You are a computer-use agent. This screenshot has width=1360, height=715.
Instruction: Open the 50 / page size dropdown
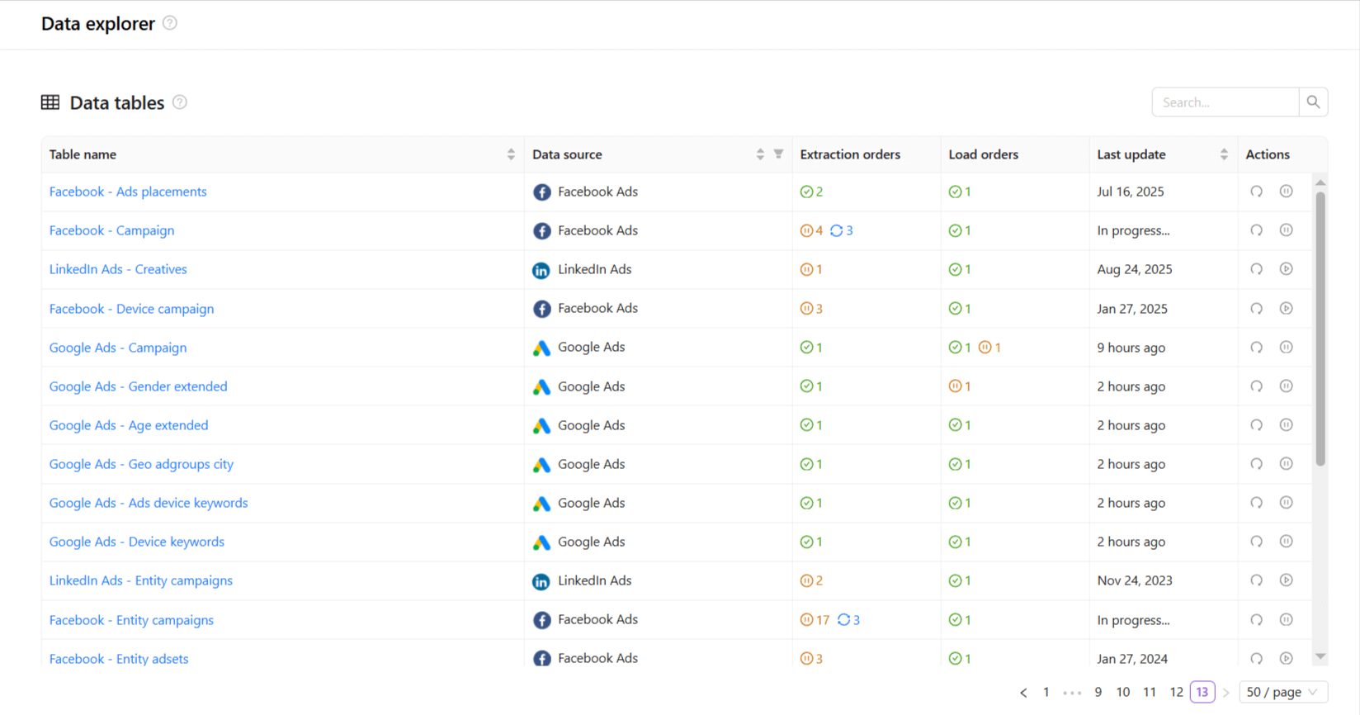(x=1282, y=692)
